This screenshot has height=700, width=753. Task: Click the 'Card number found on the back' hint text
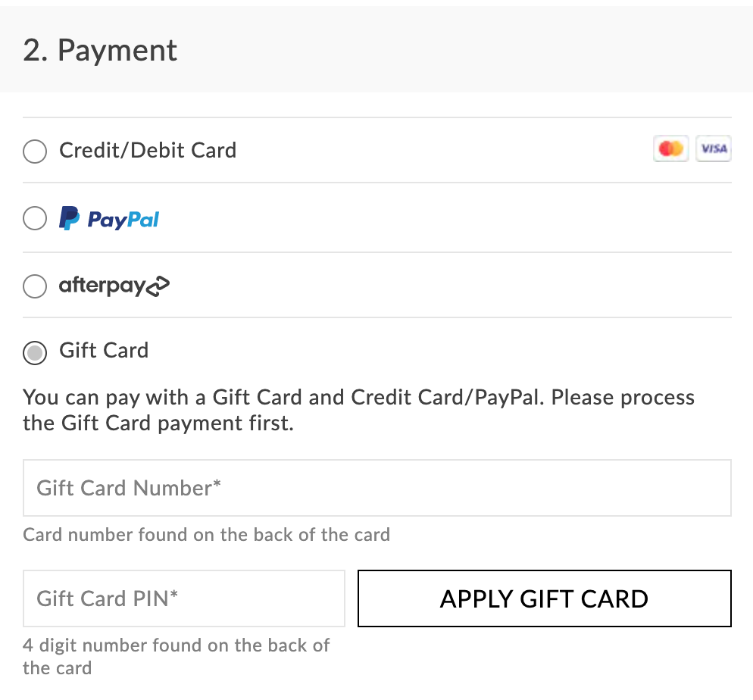[205, 535]
